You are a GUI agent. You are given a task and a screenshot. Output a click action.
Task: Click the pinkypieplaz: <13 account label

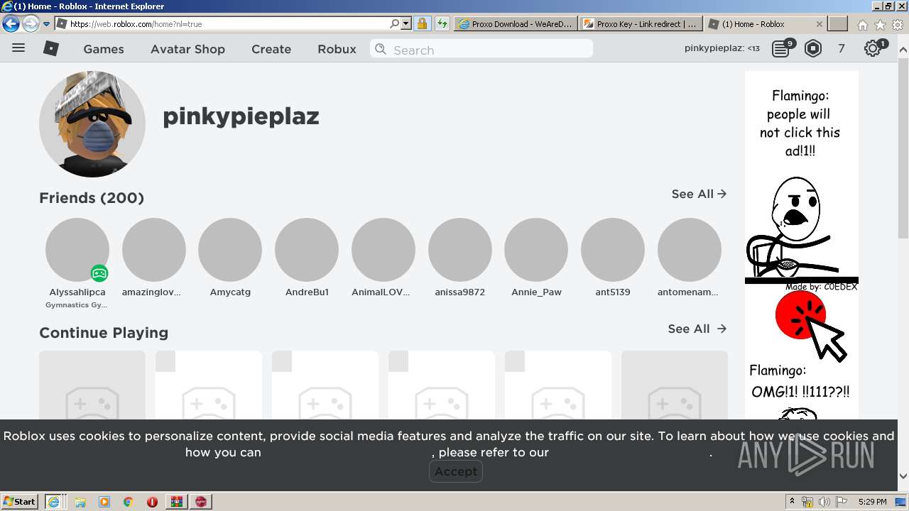tap(722, 48)
